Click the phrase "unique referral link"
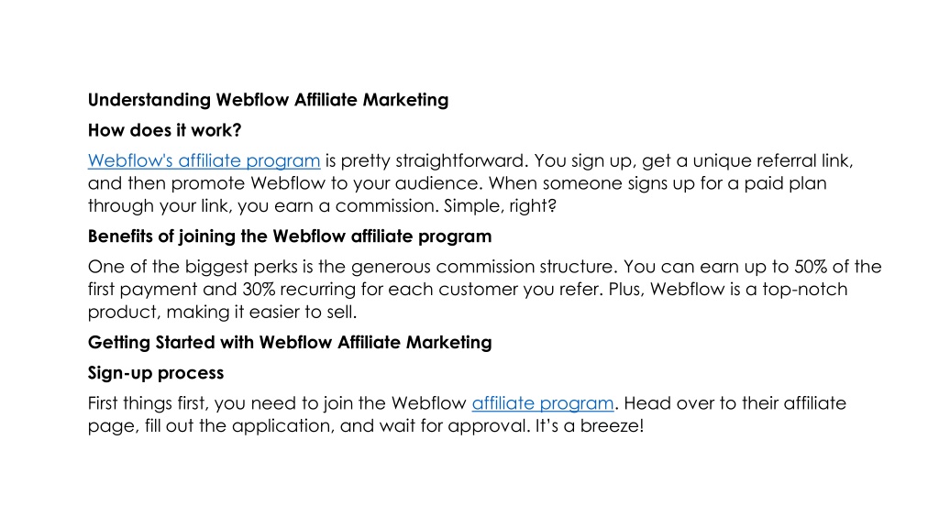Image resolution: width=939 pixels, height=528 pixels. click(770, 161)
